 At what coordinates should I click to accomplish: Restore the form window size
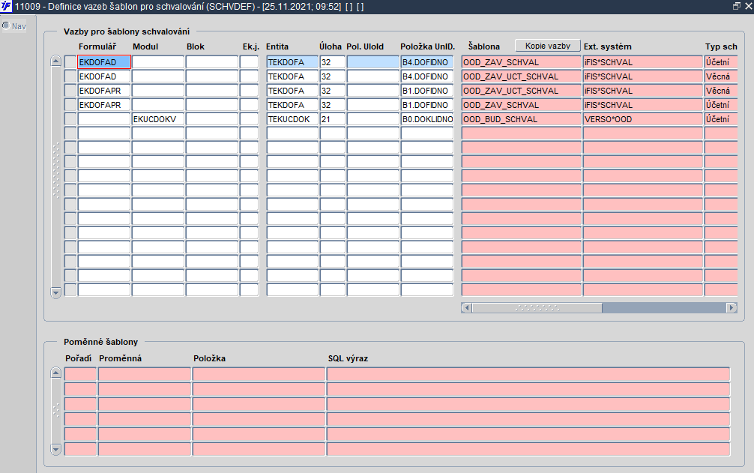736,6
